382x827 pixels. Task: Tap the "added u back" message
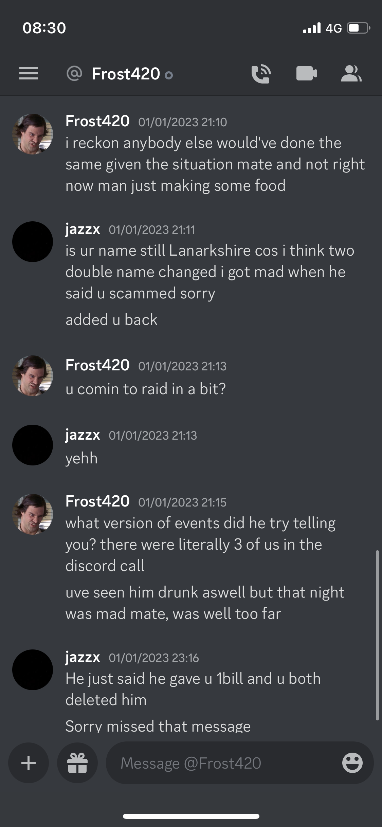pyautogui.click(x=111, y=320)
